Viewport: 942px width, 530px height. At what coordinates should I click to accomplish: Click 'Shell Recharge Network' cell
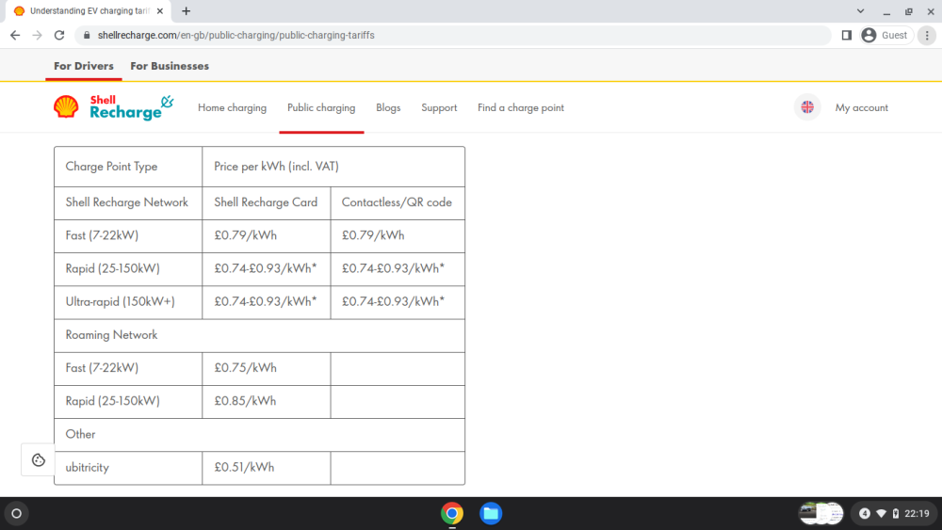126,202
